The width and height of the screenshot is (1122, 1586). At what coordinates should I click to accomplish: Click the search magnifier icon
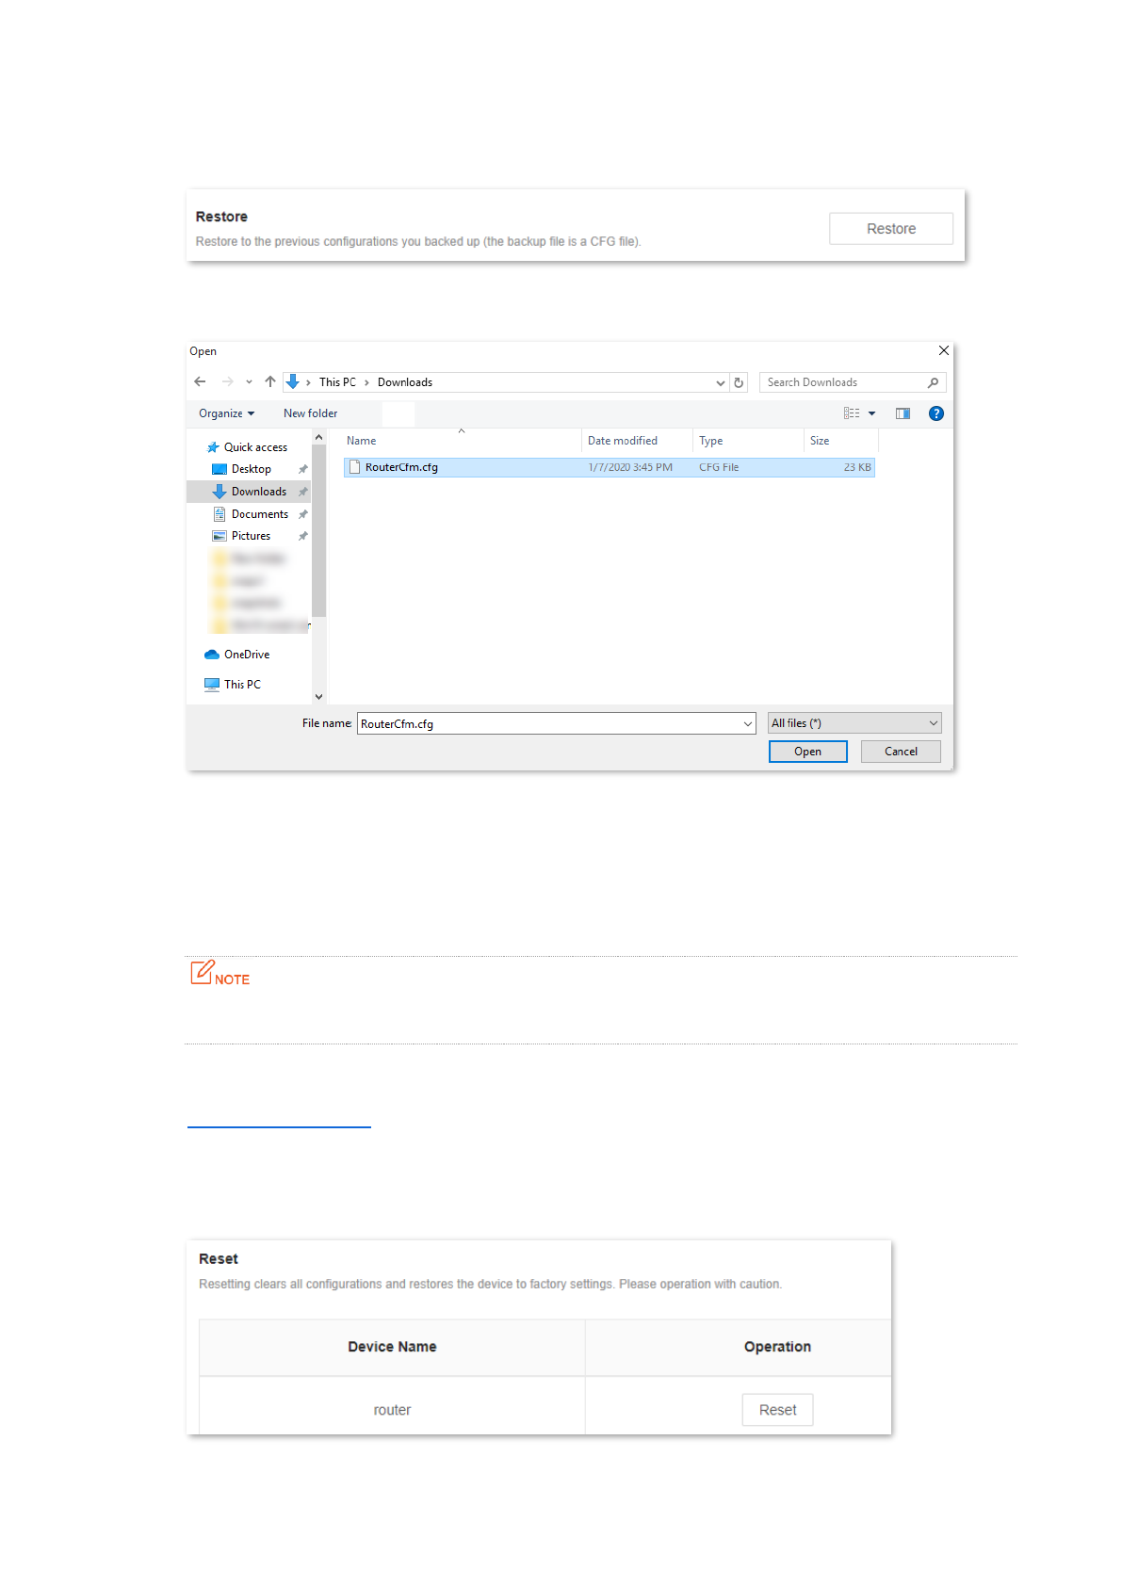[x=934, y=382]
